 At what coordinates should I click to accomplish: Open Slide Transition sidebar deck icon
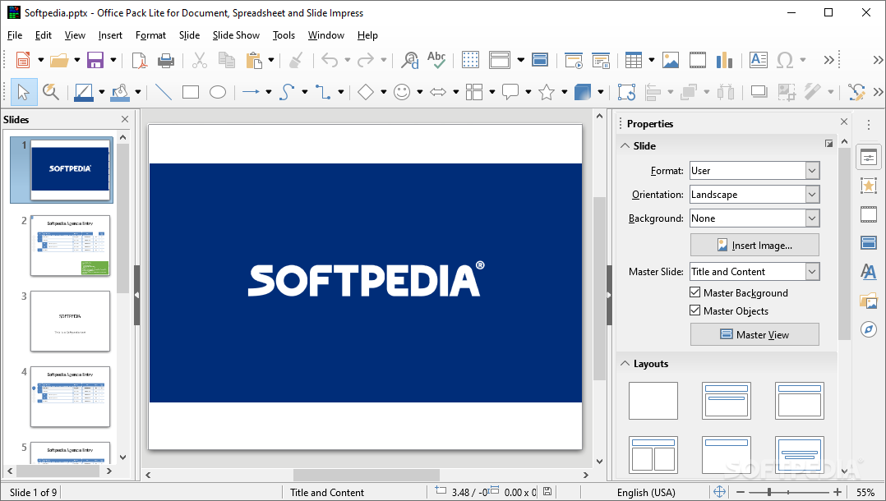[869, 214]
